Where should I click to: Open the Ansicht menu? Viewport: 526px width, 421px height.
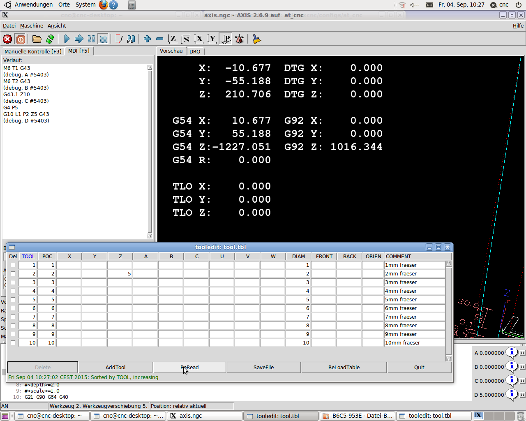click(x=57, y=26)
